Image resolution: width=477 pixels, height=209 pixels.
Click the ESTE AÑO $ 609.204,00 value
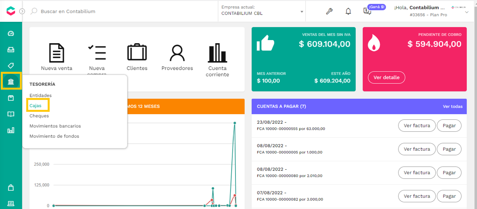pos(332,81)
